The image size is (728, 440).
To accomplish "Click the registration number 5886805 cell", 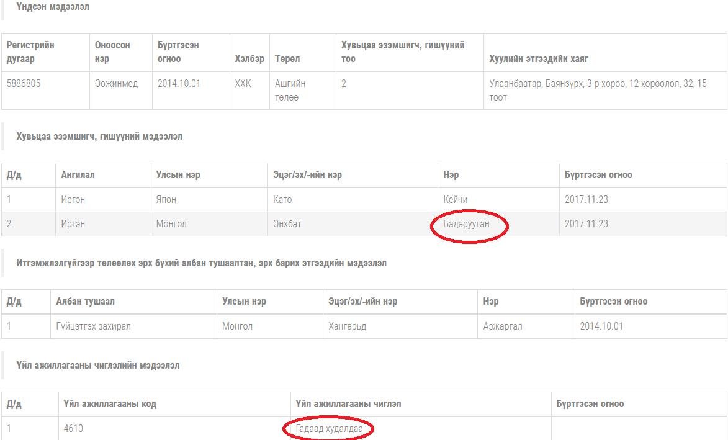I will tap(24, 84).
